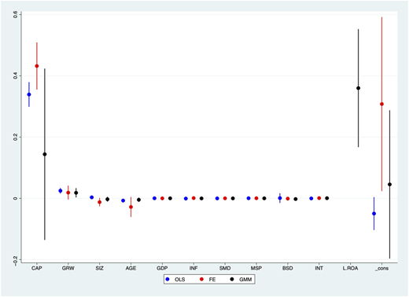Click the black GMM legend marker
Image resolution: width=409 pixels, height=297 pixels.
pos(232,280)
